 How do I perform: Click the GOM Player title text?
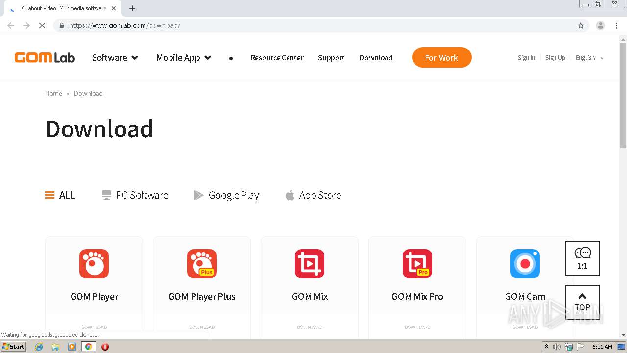(94, 296)
